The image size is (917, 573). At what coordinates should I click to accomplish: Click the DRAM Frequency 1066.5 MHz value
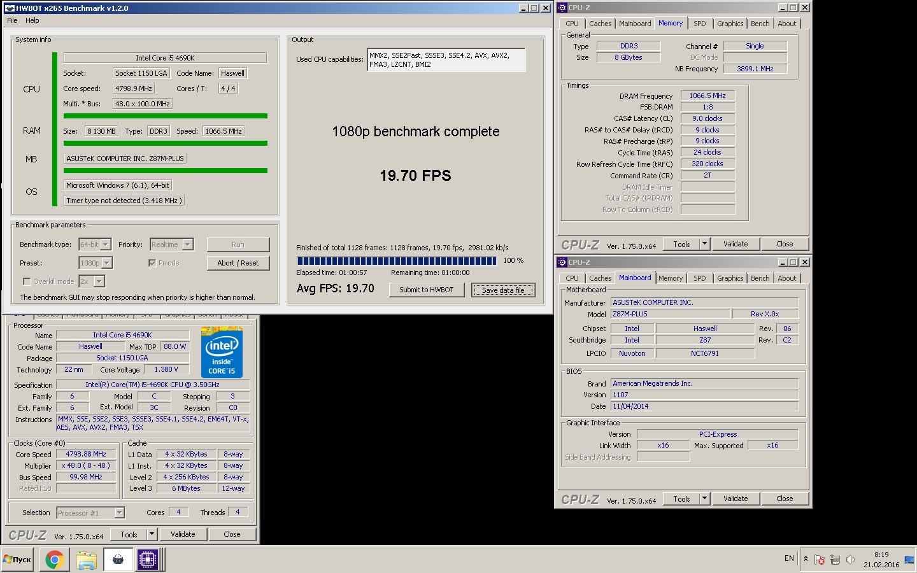707,95
